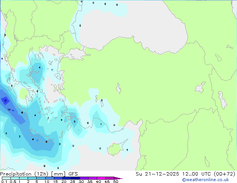This screenshot has height=183, width=237.
Task: Select the 10–15 mm legend swatch
Action: click(x=50, y=178)
